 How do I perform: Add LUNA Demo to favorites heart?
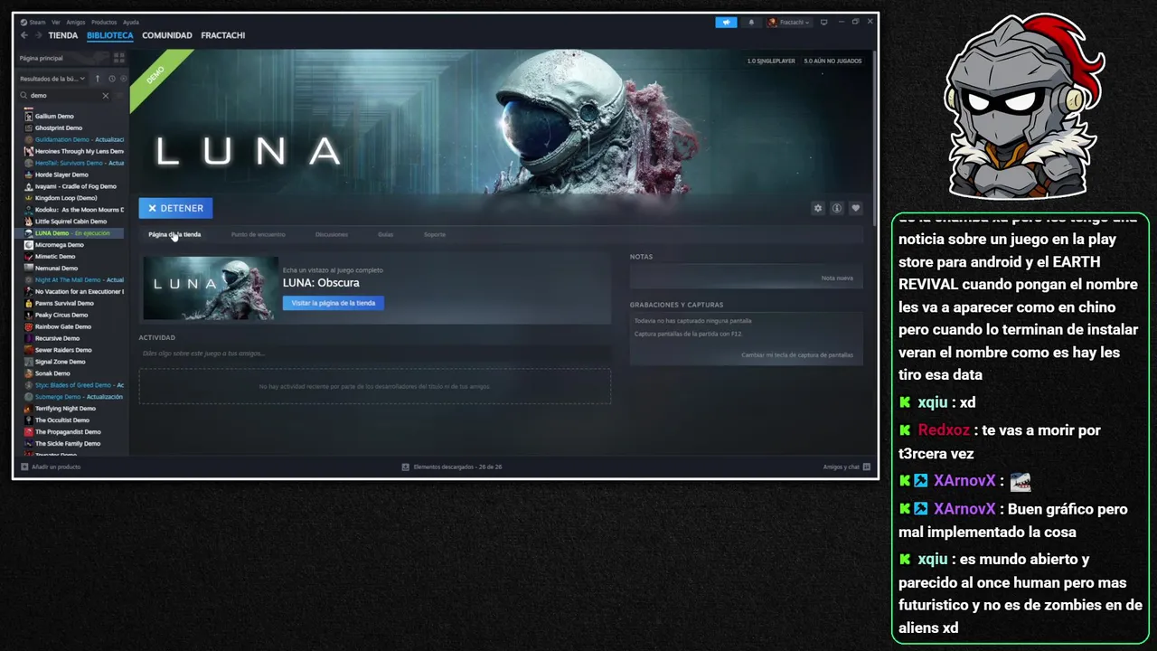855,208
